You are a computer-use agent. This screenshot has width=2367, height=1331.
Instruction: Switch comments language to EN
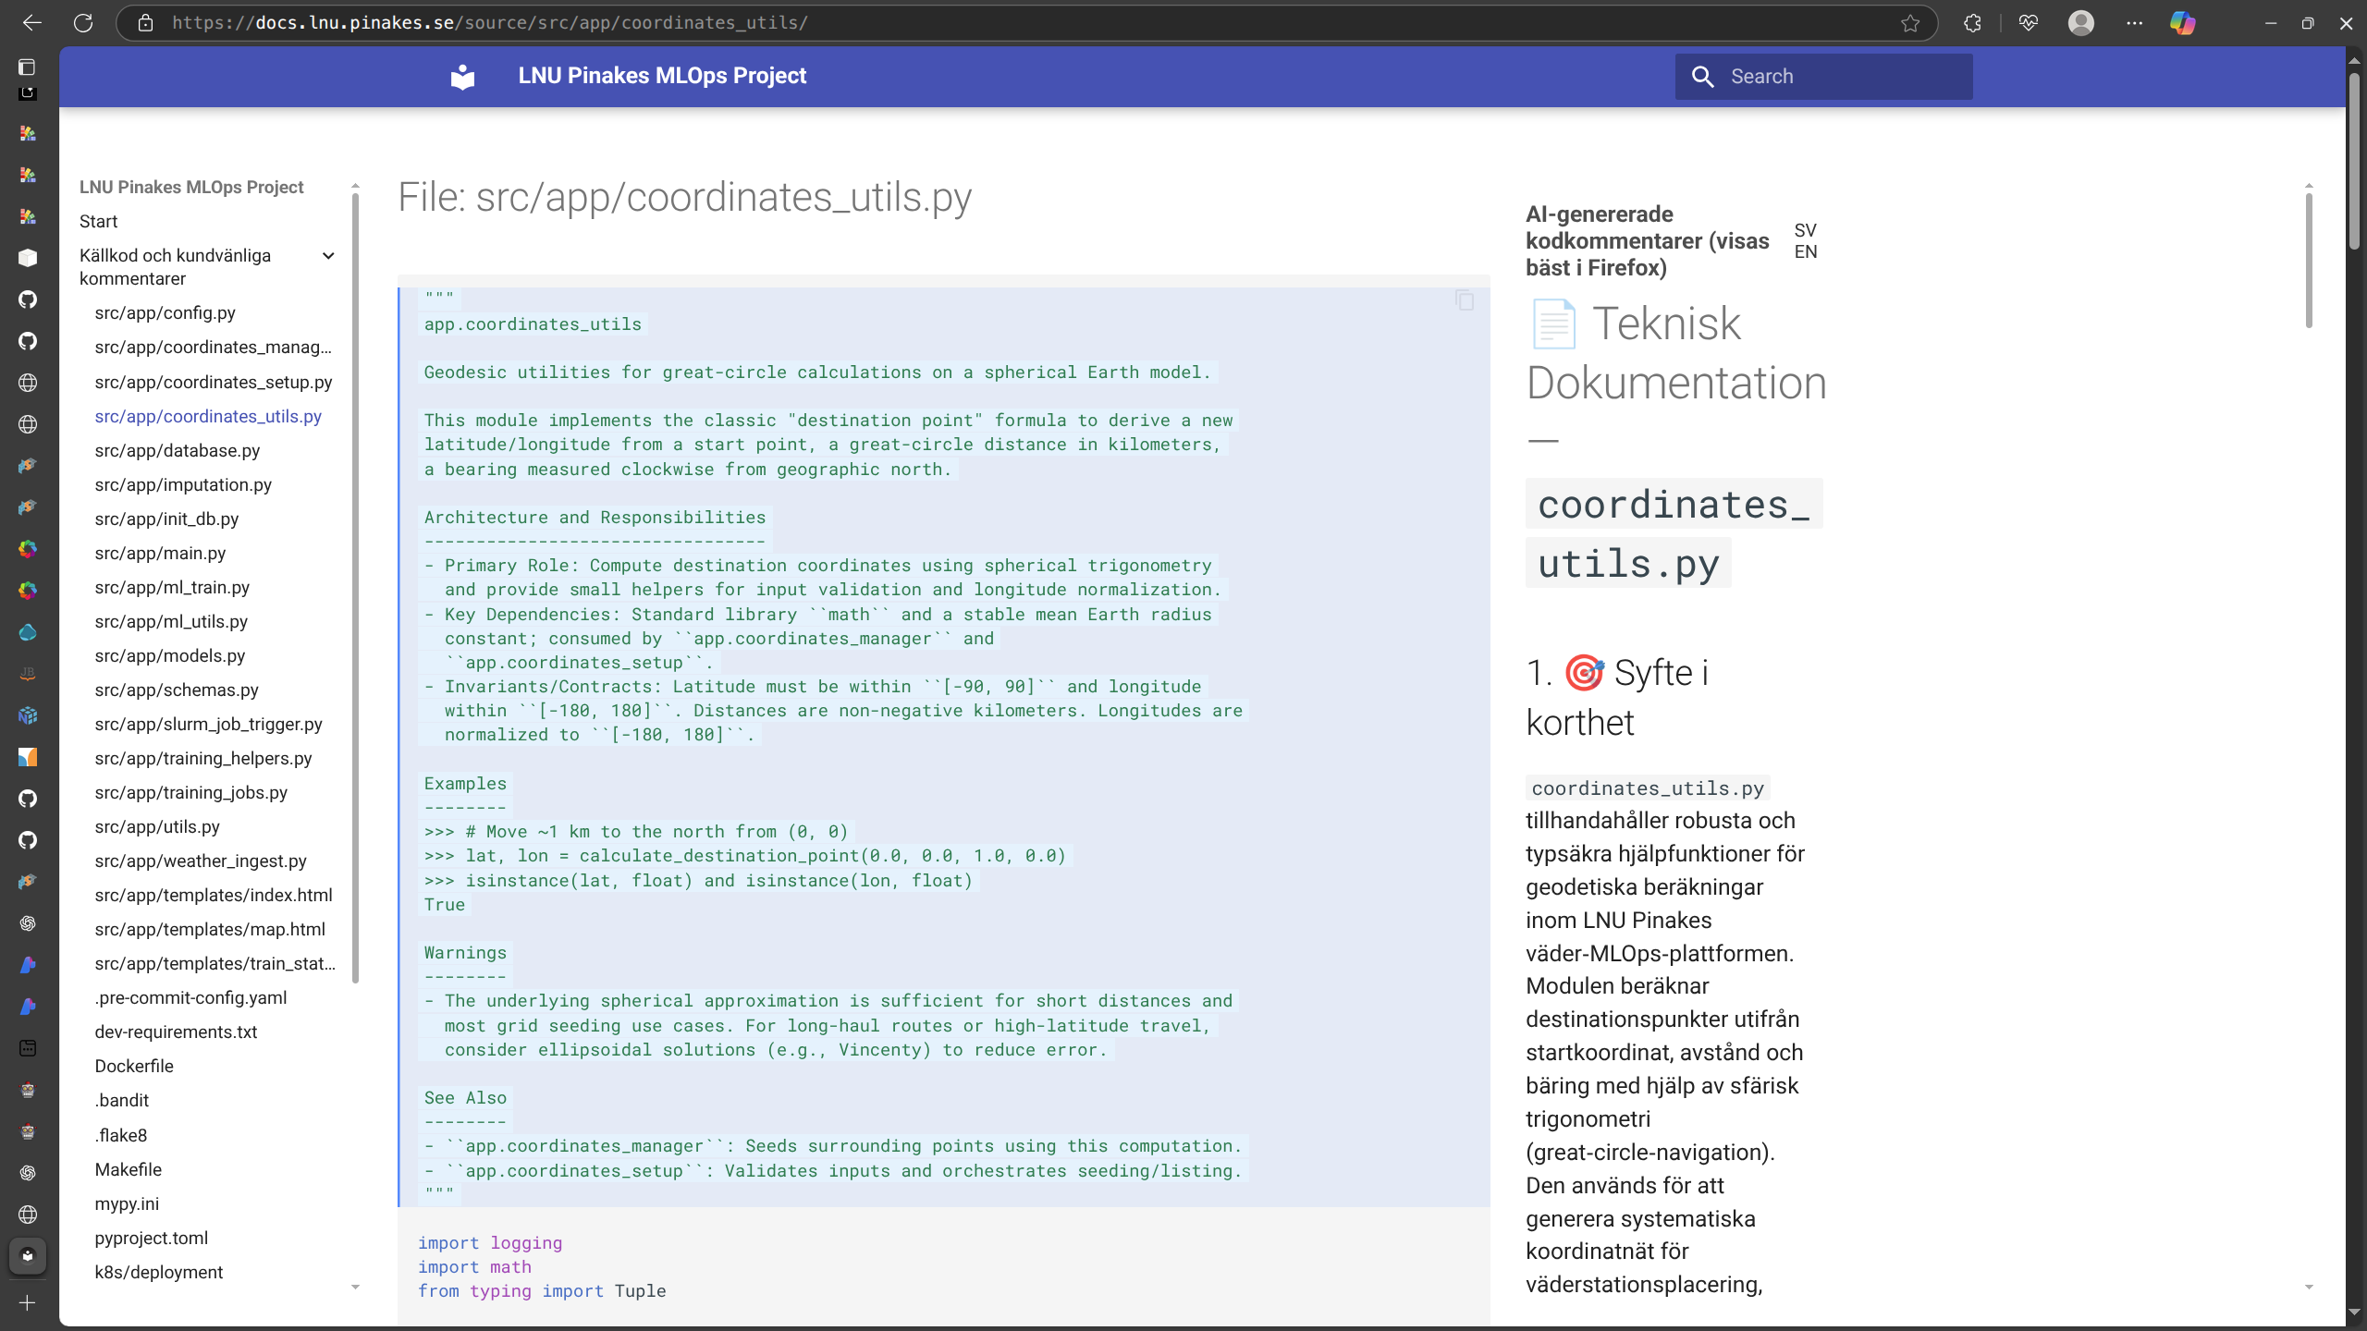click(1805, 252)
